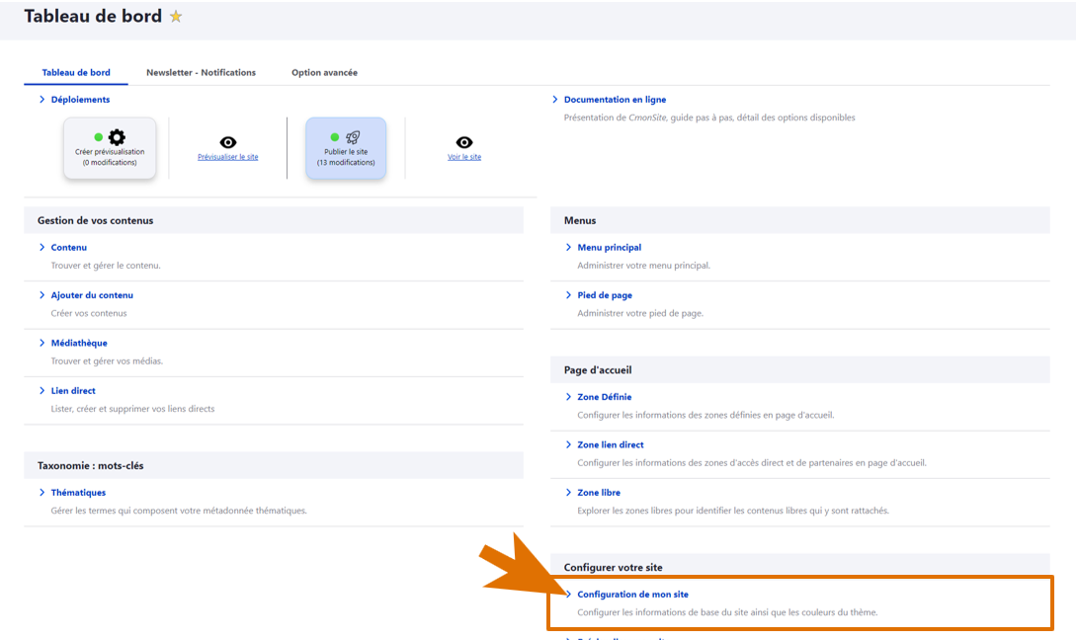Click the eye icon above Voir le site
1078x640 pixels.
(464, 142)
